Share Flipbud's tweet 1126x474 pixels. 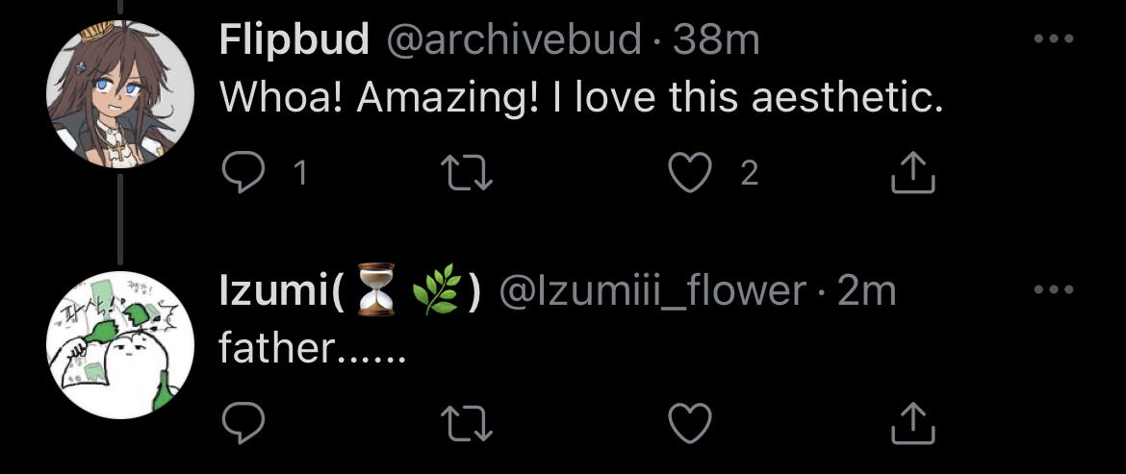tap(912, 173)
